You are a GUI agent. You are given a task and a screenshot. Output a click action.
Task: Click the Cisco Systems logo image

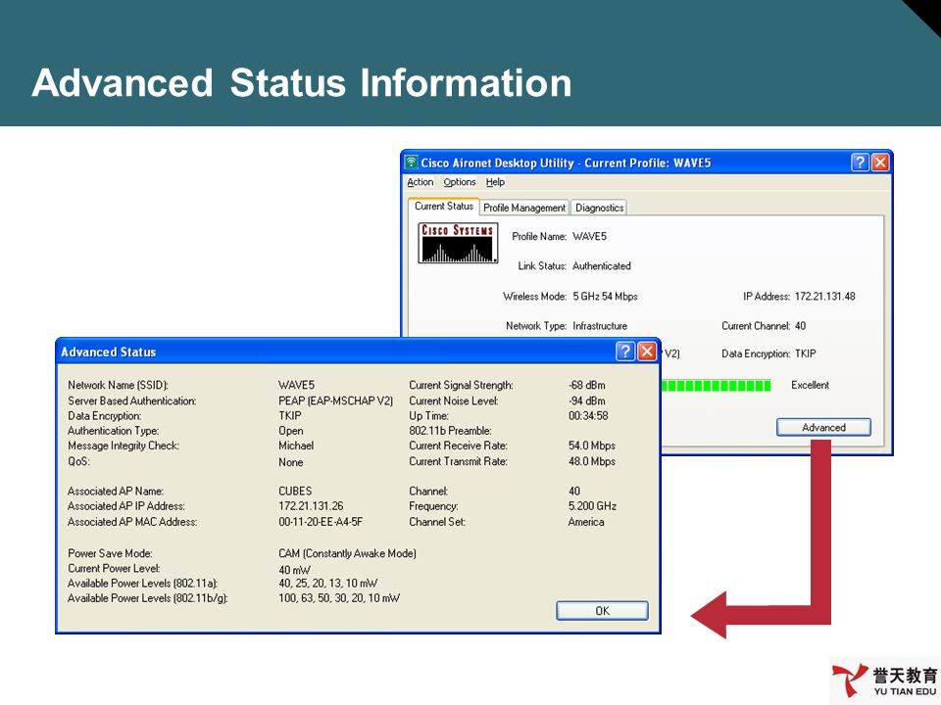pyautogui.click(x=458, y=243)
